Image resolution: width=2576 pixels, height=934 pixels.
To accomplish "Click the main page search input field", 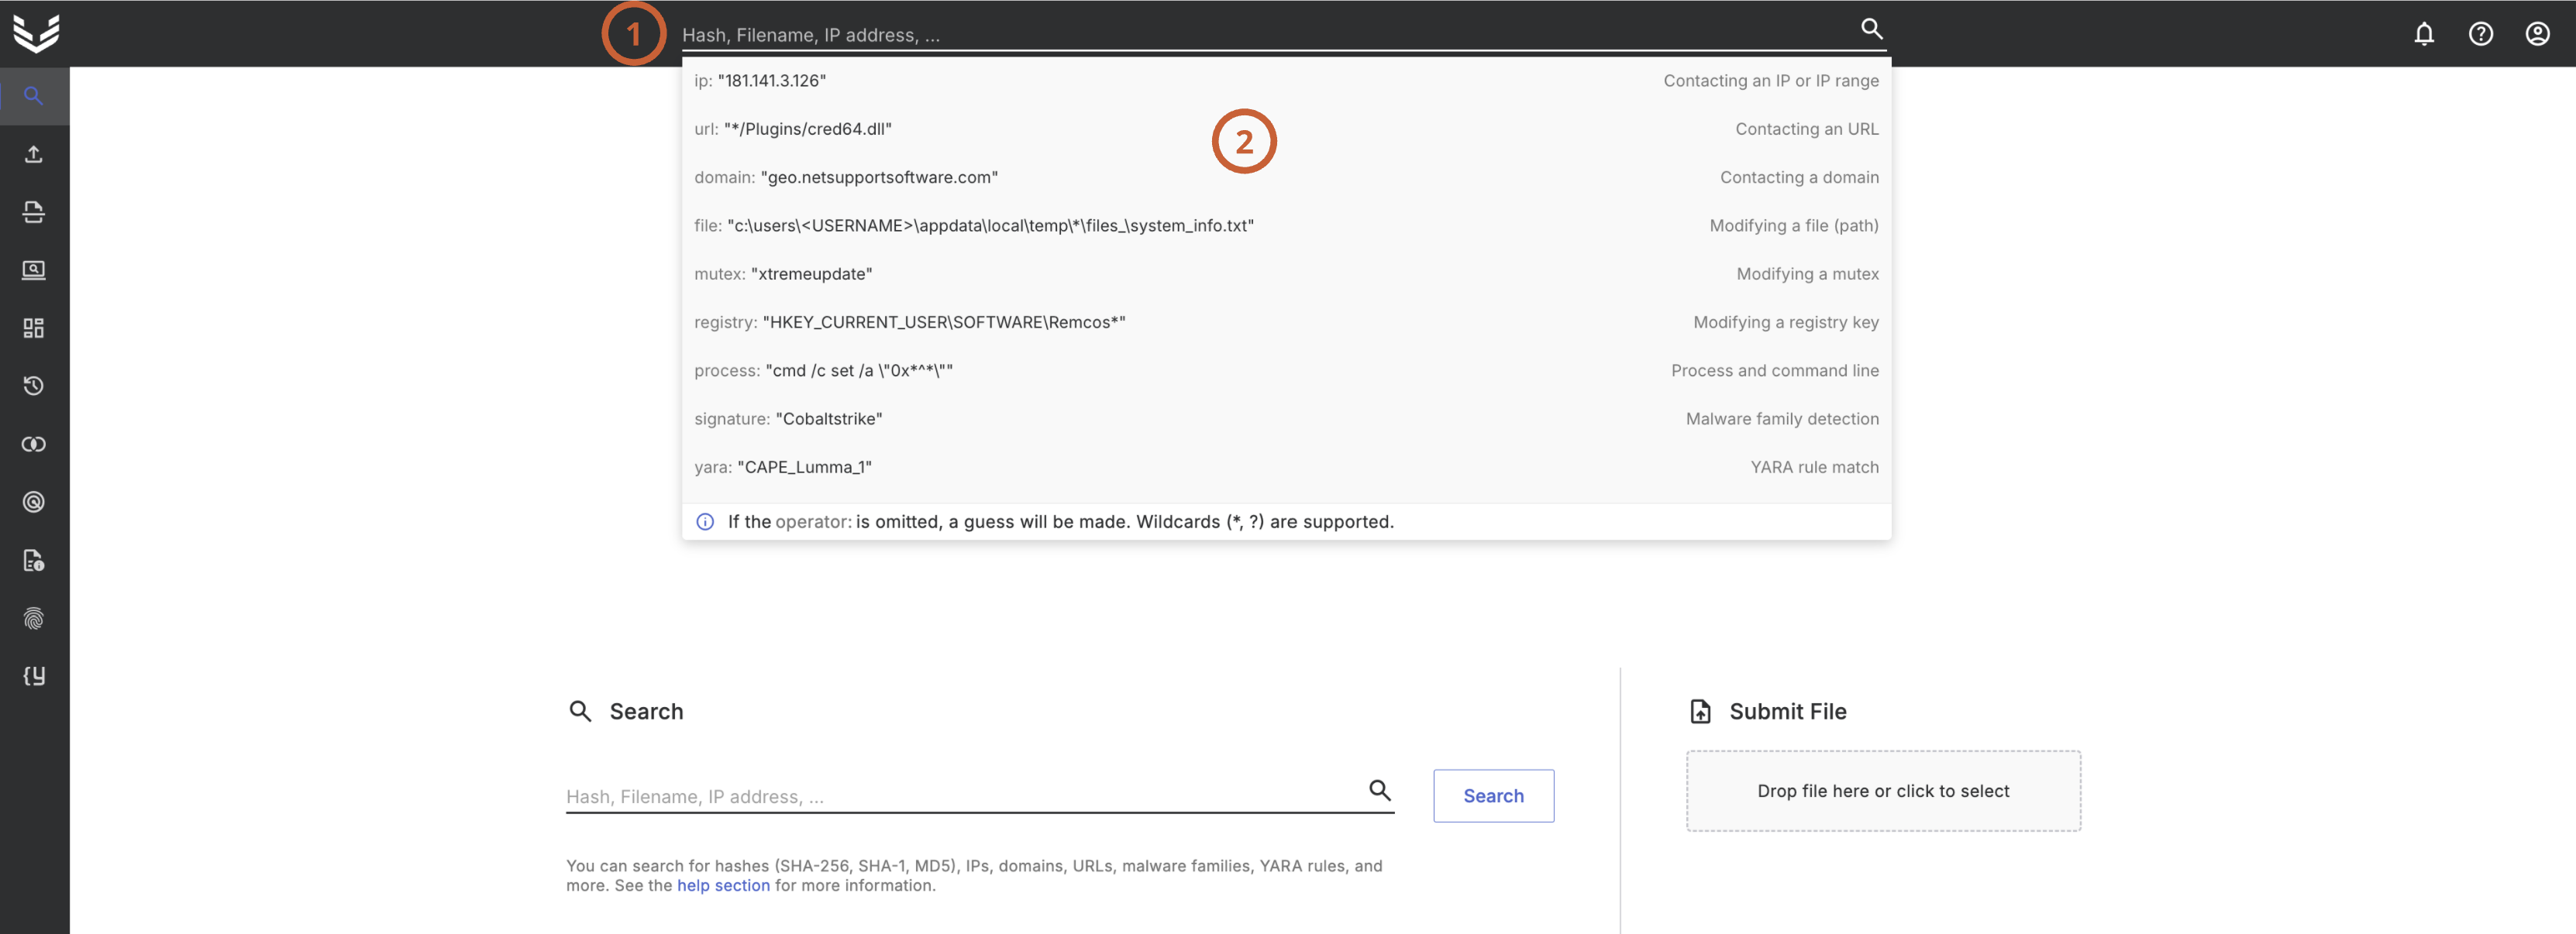I will 960,796.
